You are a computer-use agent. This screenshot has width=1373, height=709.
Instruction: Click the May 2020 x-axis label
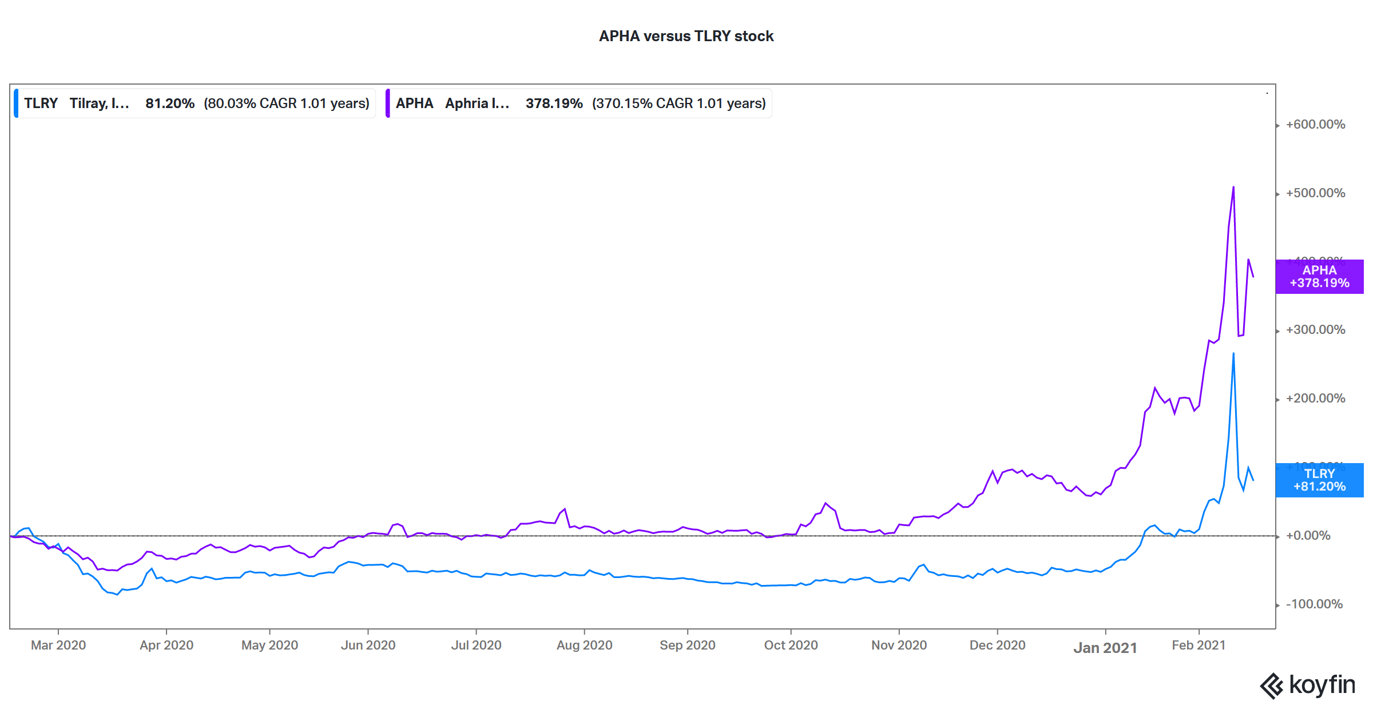[x=269, y=646]
